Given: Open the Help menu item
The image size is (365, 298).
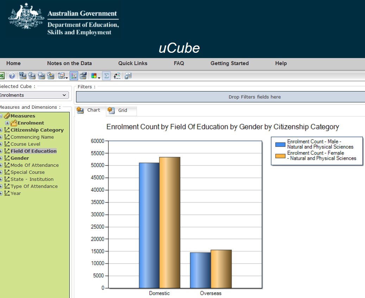Looking at the screenshot, I should [x=281, y=63].
